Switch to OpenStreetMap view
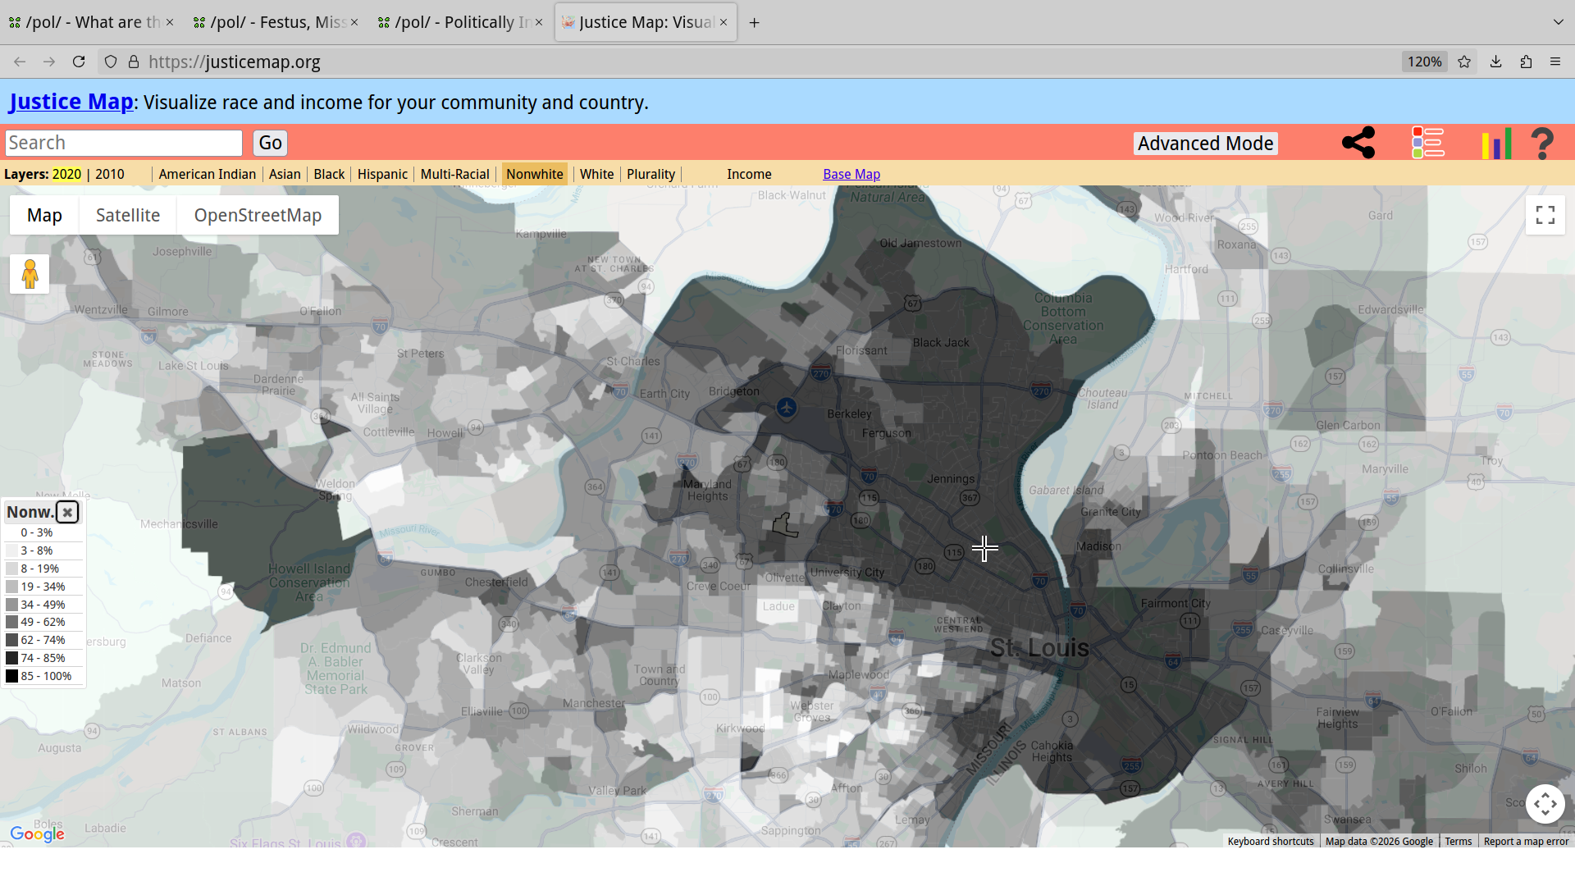This screenshot has height=886, width=1575. pos(258,216)
